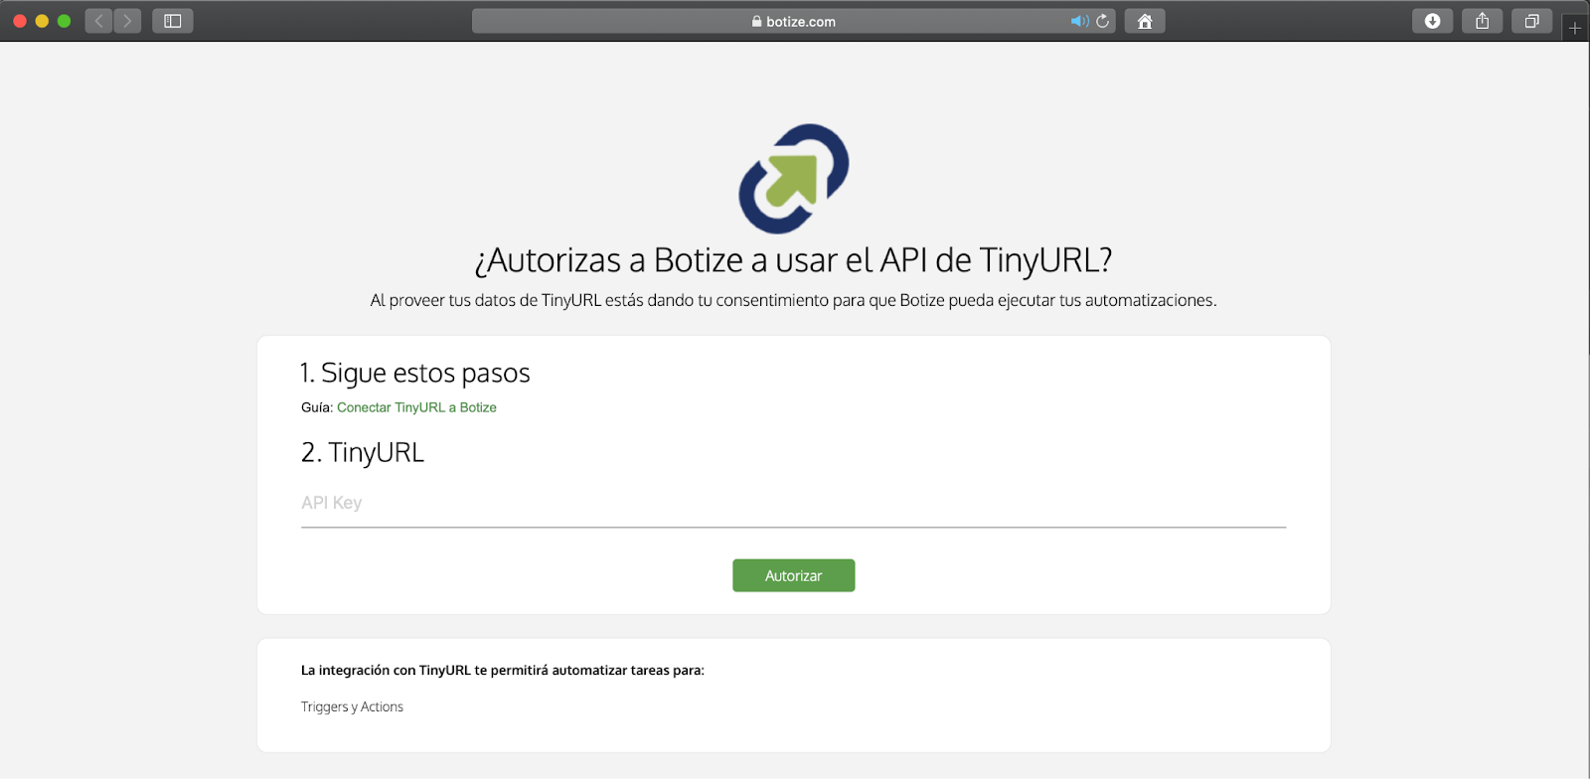This screenshot has height=779, width=1590.
Task: Click the 'Al proveer tus datos' consent sentence
Action: [793, 300]
